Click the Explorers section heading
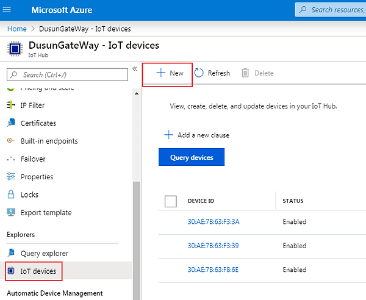The image size is (366, 300). (x=21, y=235)
